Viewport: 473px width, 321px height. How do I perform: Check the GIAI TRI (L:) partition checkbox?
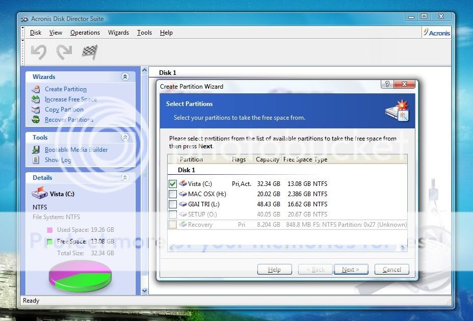[x=173, y=204]
